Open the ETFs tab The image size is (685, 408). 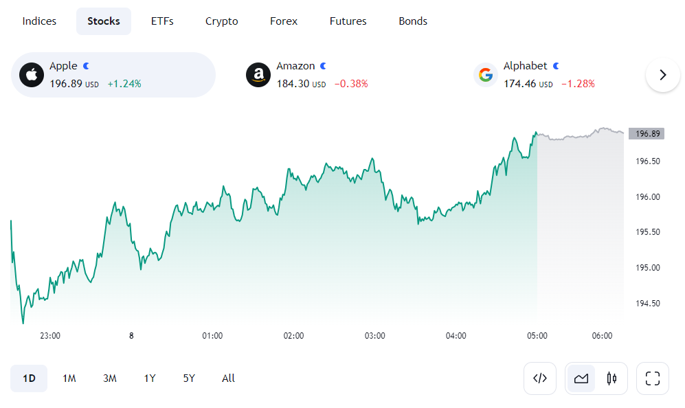[x=162, y=21]
